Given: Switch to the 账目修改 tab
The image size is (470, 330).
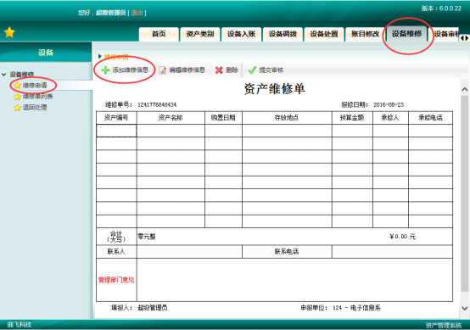Looking at the screenshot, I should pos(366,34).
